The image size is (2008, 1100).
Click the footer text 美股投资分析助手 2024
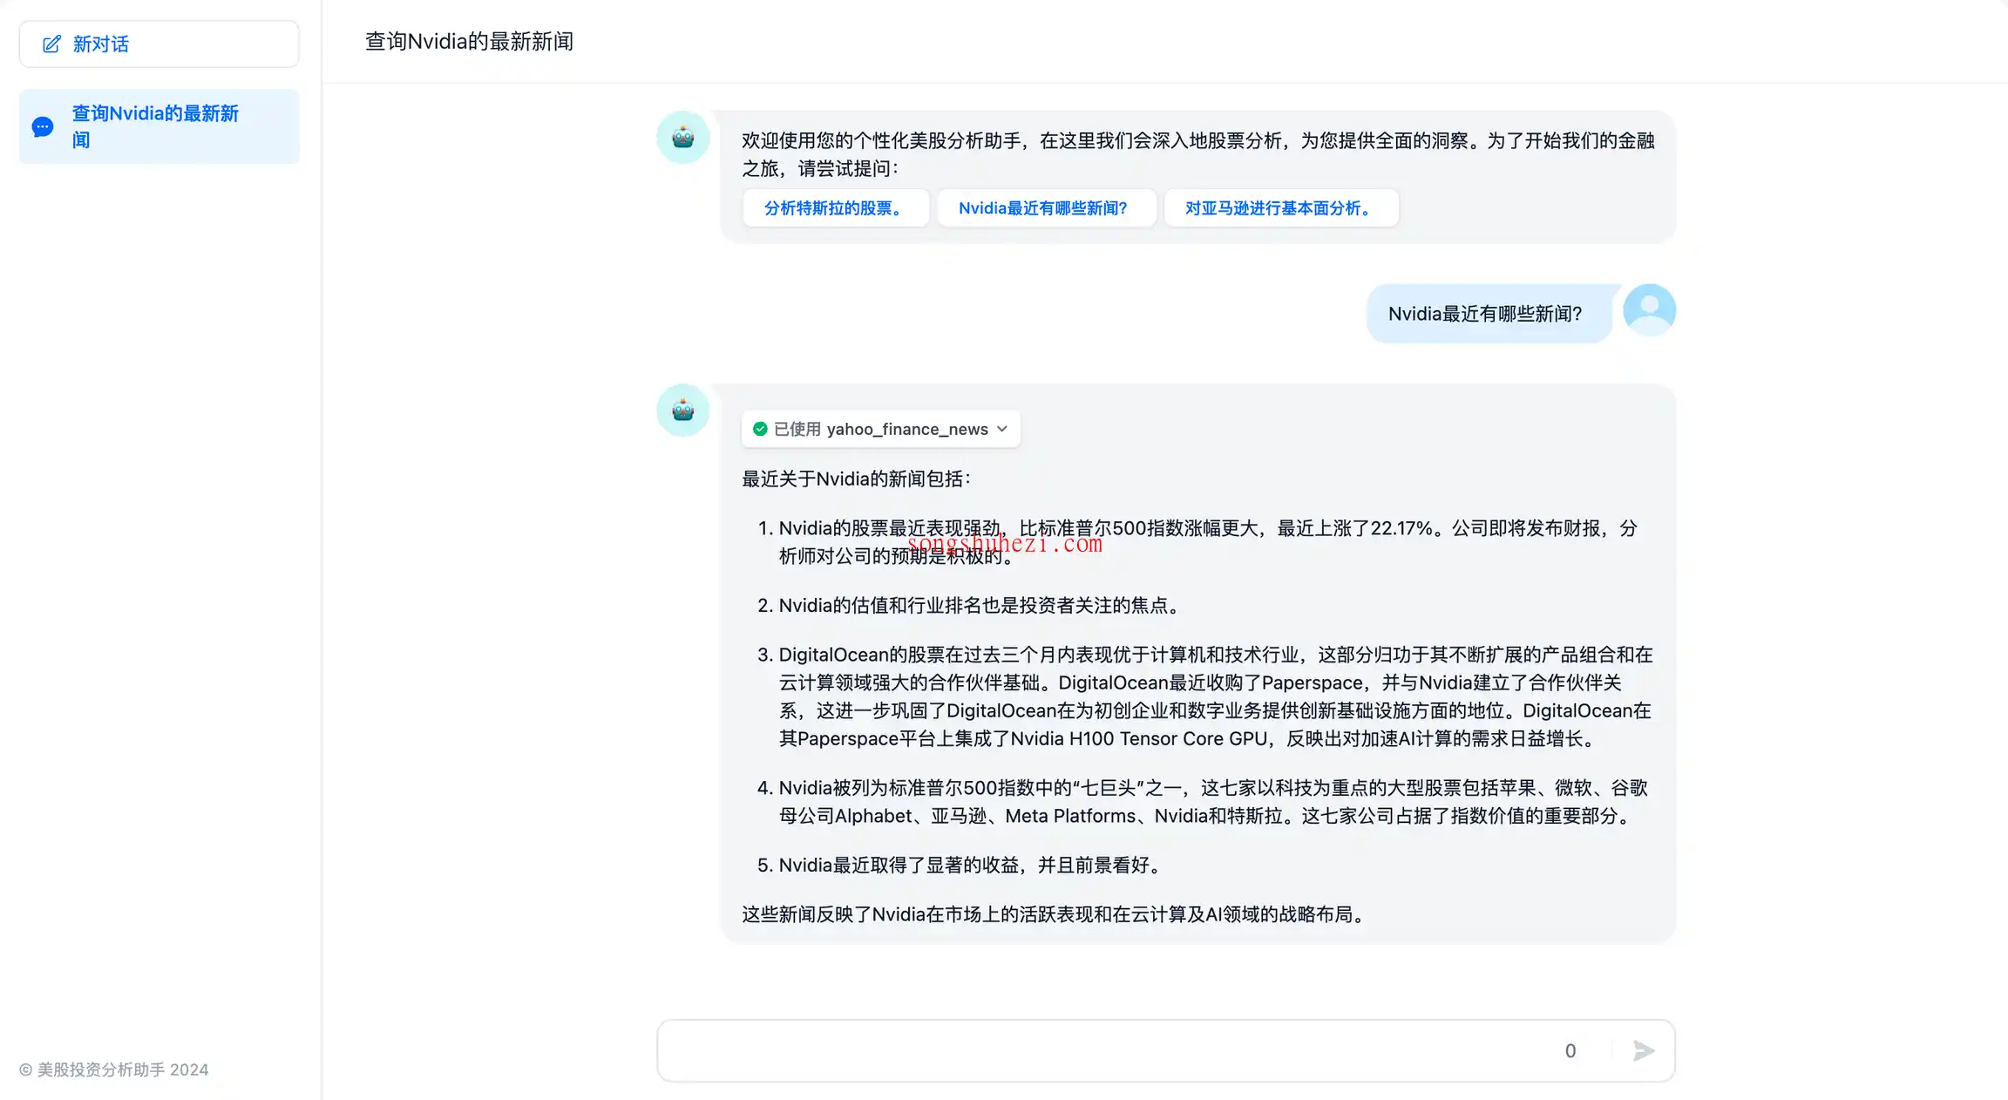point(114,1069)
